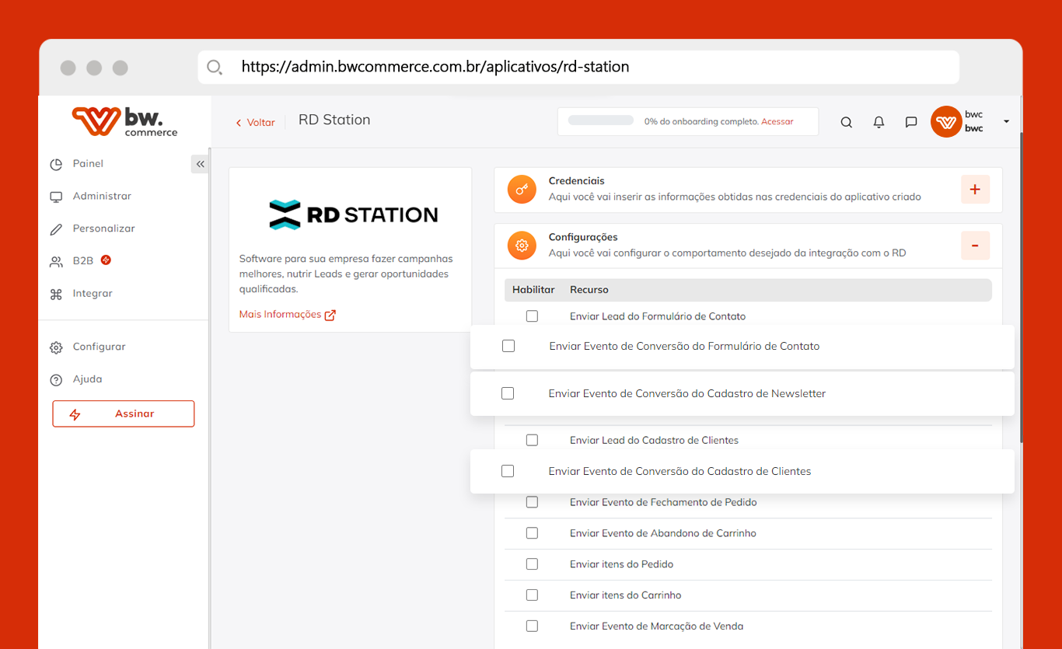
Task: Click the external link icon beside Mais Informações
Action: (330, 315)
